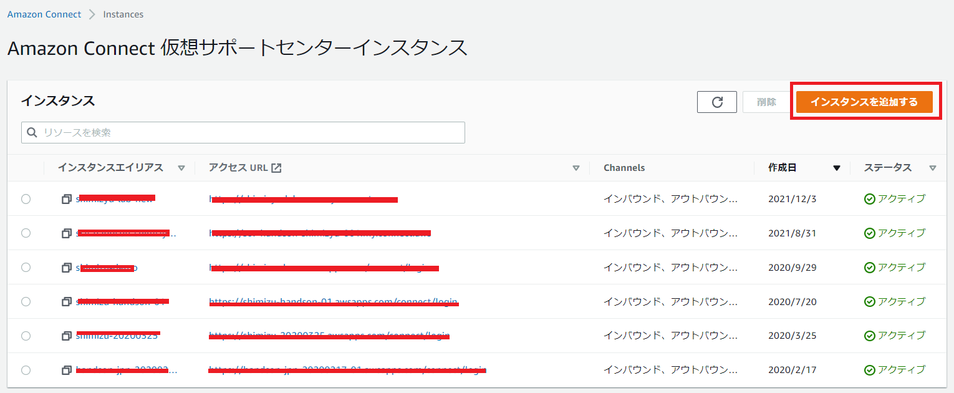Open access URL link in 2020/3/25 row
This screenshot has width=954, height=393.
[329, 336]
